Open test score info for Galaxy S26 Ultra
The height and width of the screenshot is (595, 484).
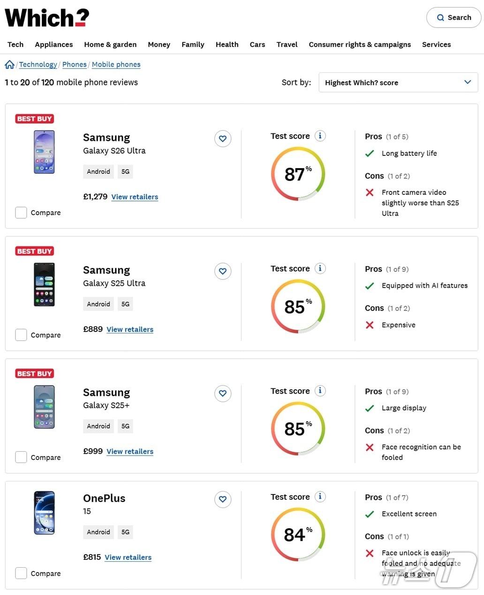point(320,135)
